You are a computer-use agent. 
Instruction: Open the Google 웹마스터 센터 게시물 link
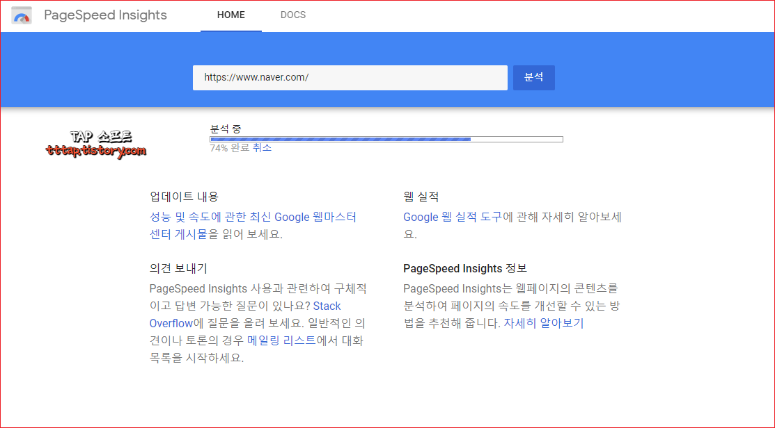[x=253, y=225]
